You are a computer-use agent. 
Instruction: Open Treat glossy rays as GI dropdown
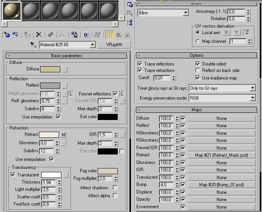[x=253, y=88]
